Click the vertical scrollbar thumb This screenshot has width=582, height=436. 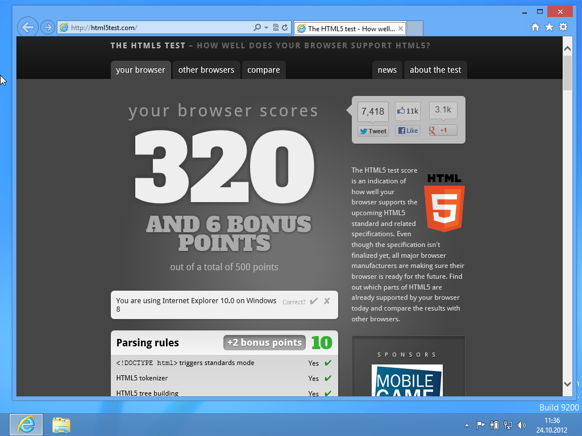click(567, 73)
